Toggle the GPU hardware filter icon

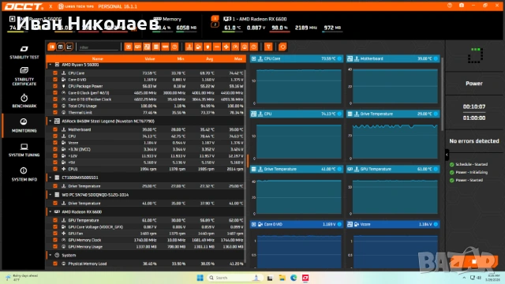point(137,47)
